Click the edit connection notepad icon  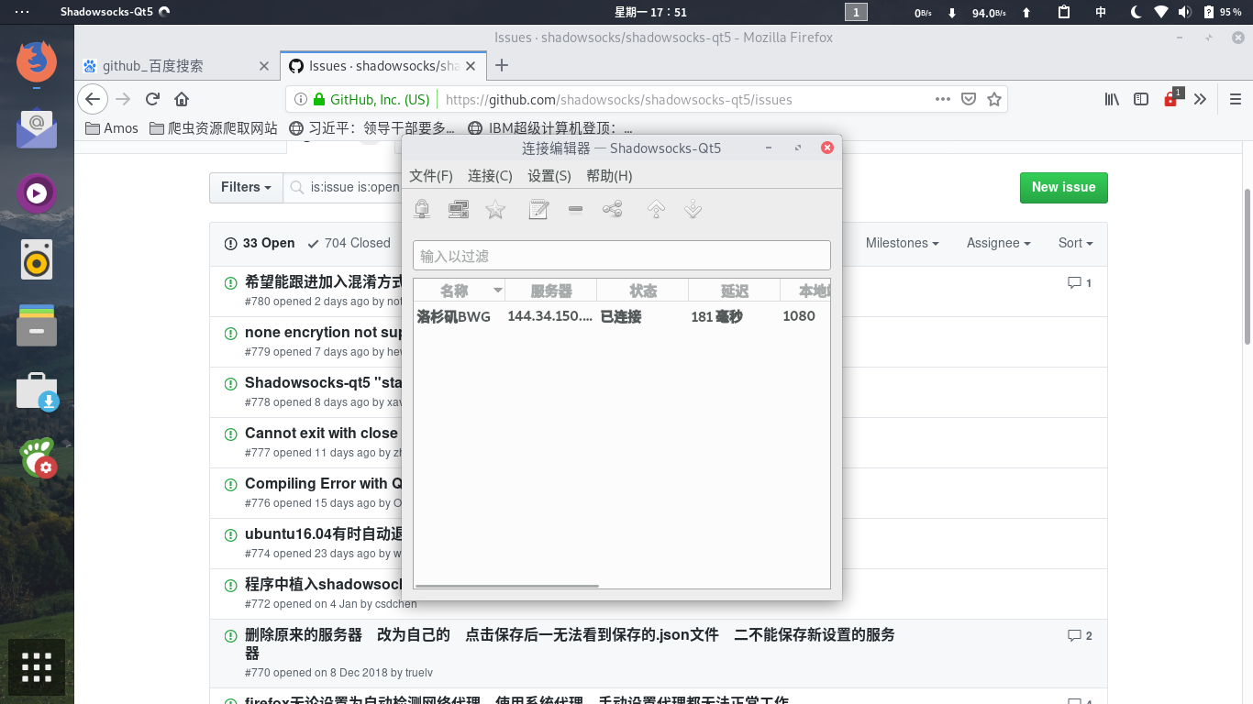click(538, 210)
